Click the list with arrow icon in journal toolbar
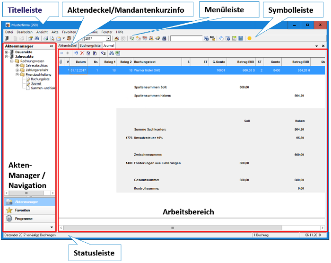The width and height of the screenshot is (331, 263). click(103, 53)
